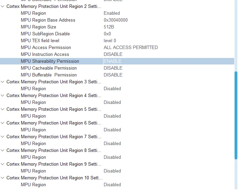Select the MPU Cacheable Permission label
This screenshot has height=190, width=238.
point(49,68)
